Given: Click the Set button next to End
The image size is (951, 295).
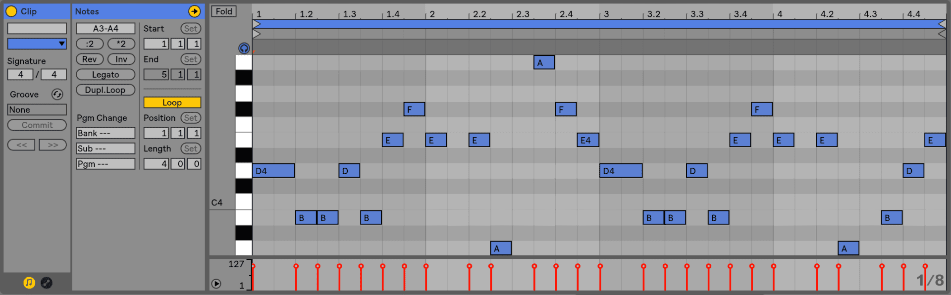Looking at the screenshot, I should coord(191,59).
